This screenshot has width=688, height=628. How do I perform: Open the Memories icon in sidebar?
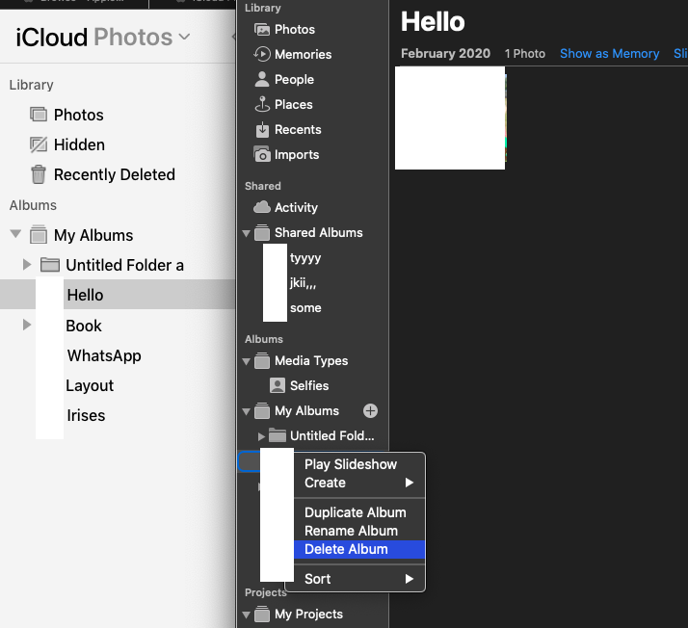point(262,54)
